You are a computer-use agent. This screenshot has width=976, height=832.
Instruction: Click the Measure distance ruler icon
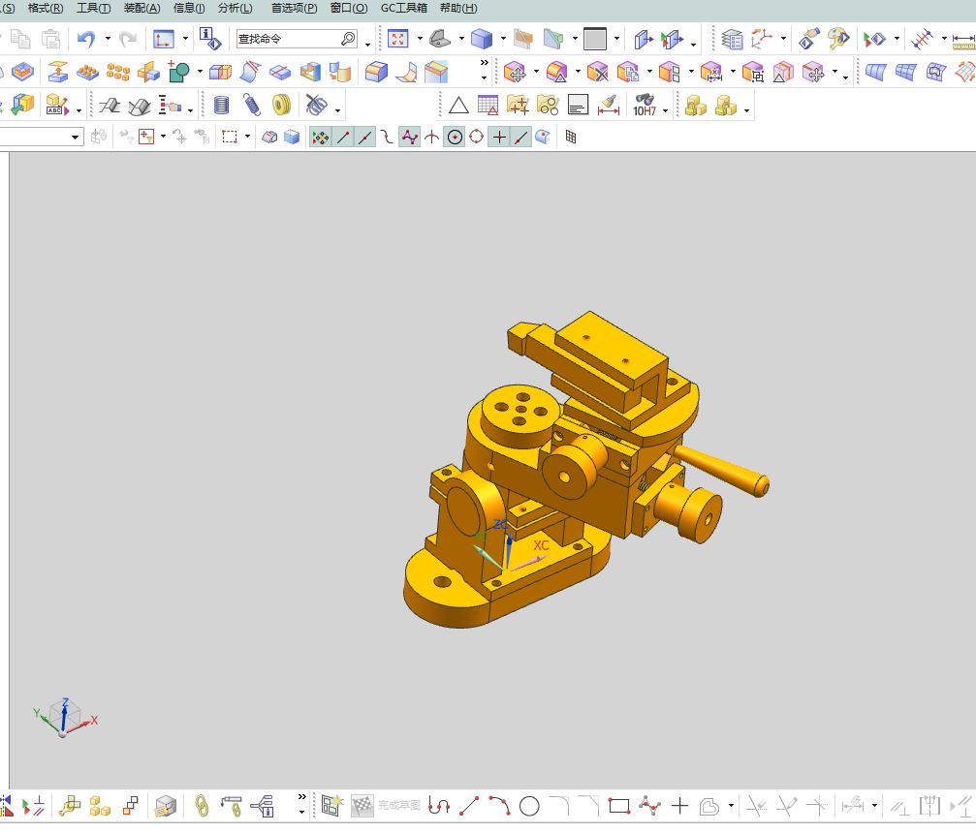(x=963, y=39)
